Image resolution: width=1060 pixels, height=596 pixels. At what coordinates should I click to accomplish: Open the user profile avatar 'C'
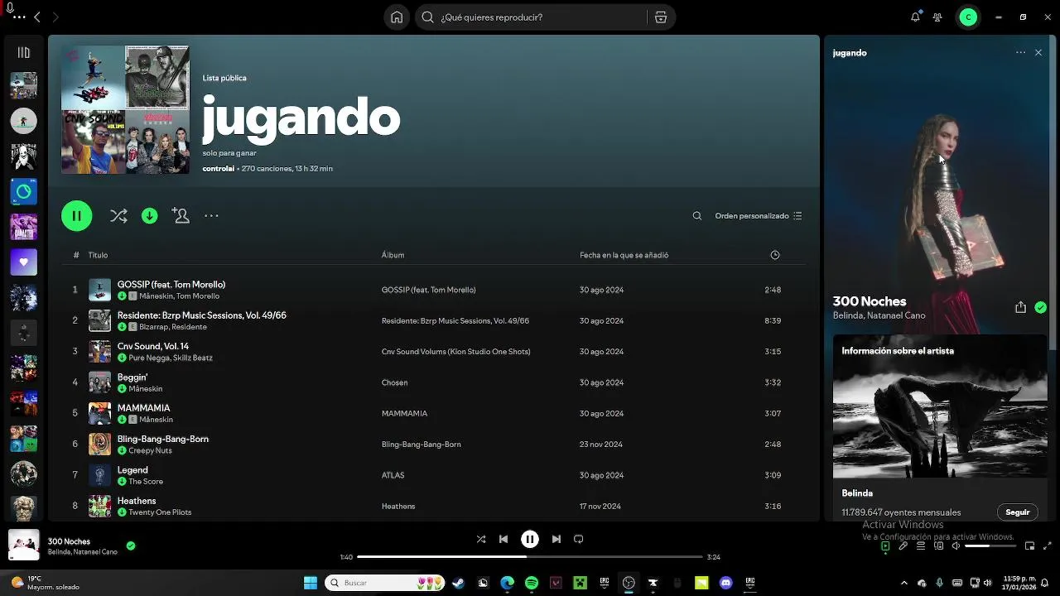tap(968, 17)
